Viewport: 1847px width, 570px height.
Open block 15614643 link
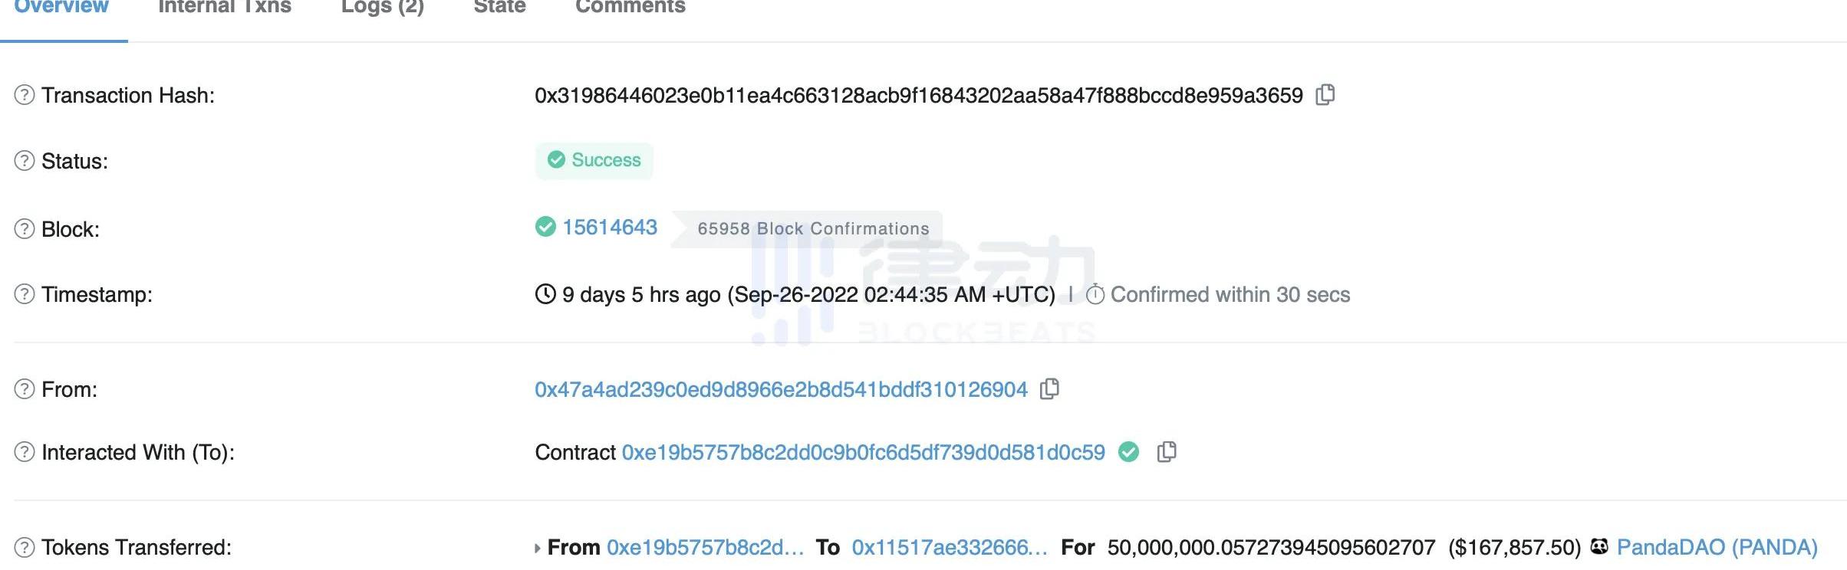609,228
